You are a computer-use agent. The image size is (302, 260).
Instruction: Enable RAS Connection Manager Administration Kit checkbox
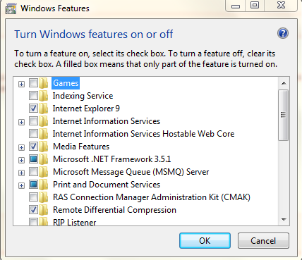click(33, 197)
